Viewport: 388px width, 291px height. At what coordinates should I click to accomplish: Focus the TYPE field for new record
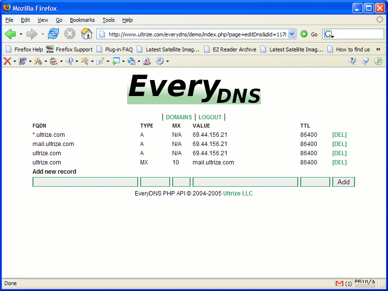(155, 182)
